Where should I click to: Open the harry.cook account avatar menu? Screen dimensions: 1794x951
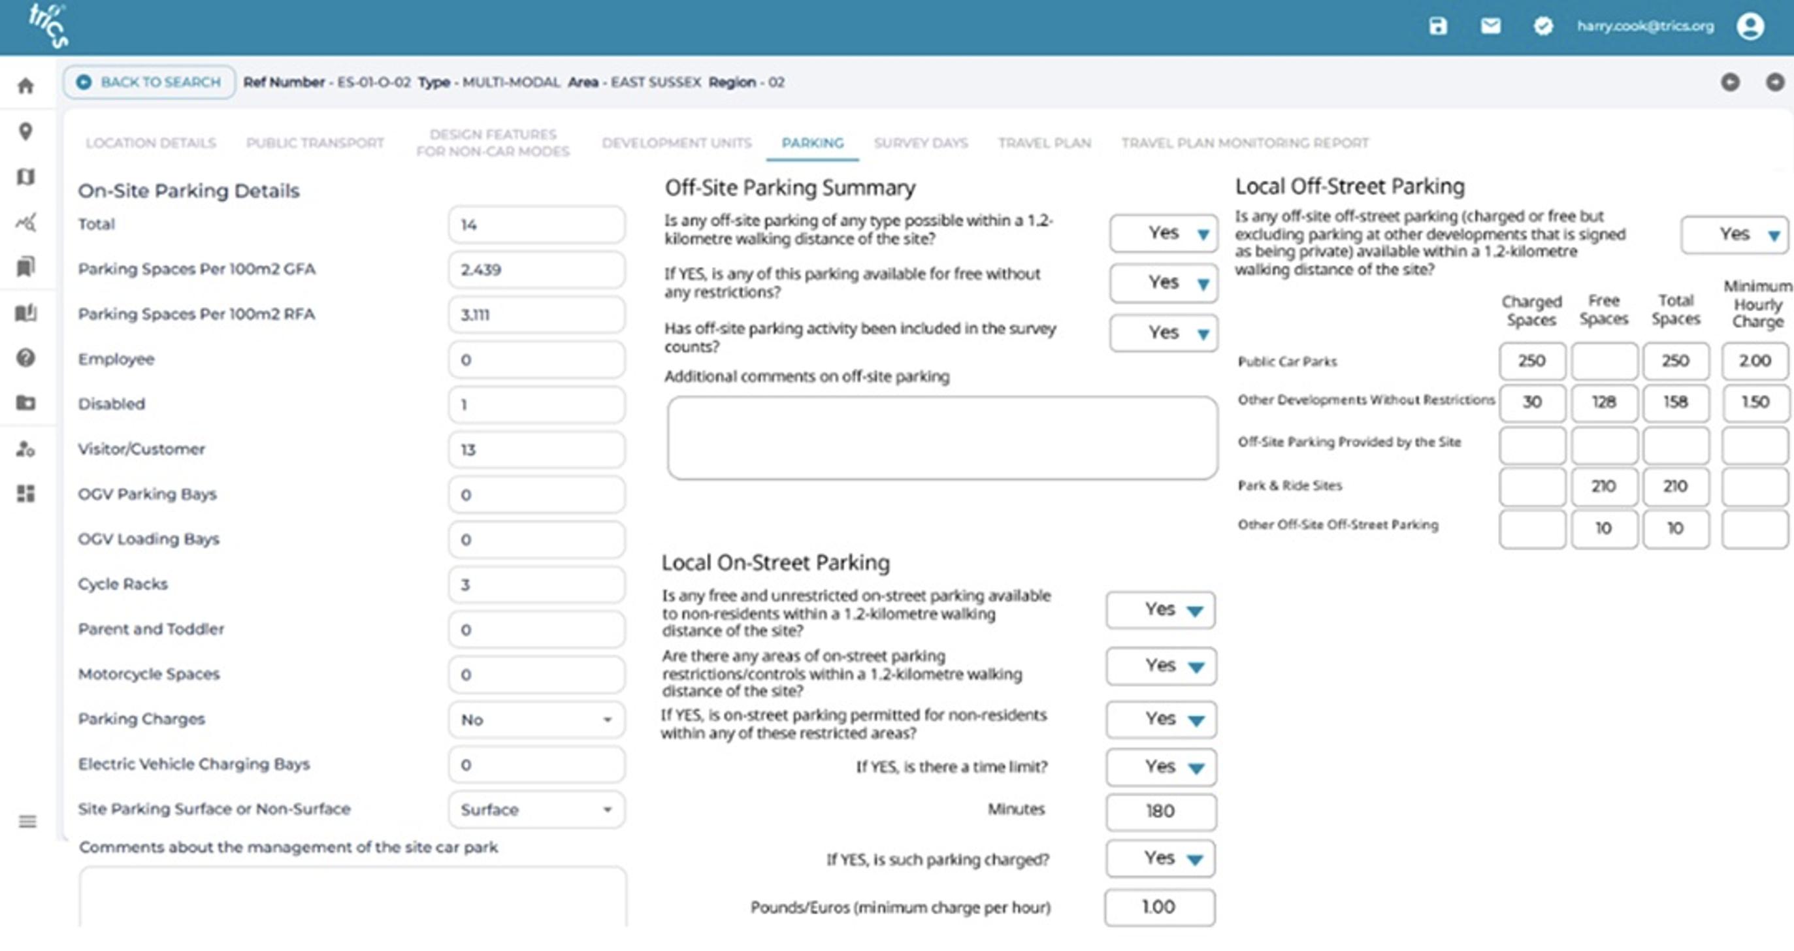(1749, 27)
